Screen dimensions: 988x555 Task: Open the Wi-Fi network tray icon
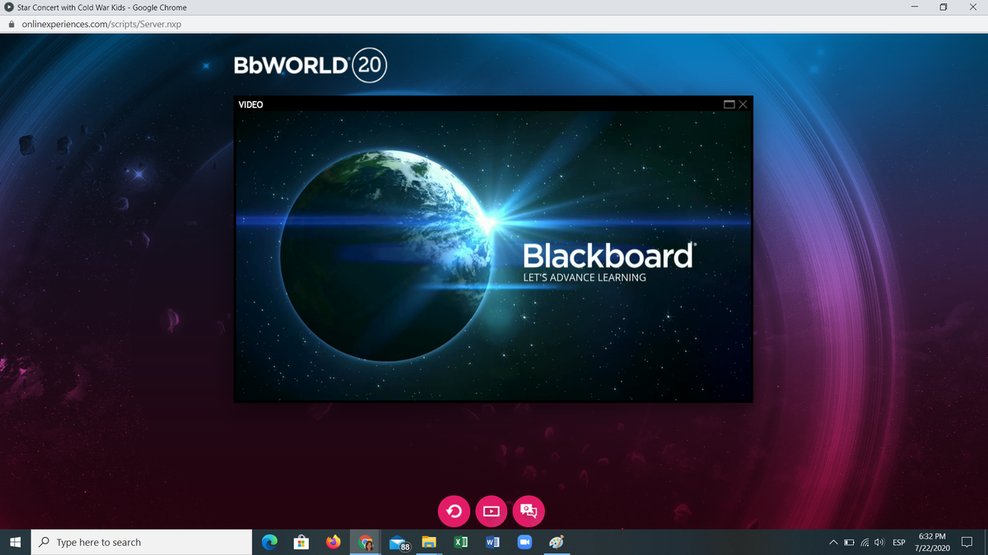[x=864, y=543]
